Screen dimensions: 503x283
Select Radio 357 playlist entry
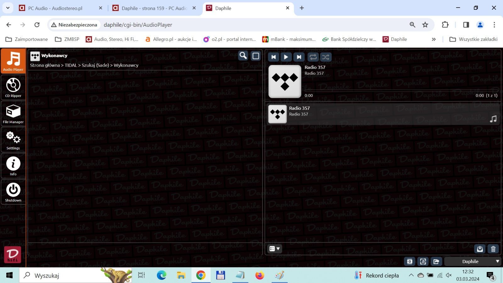click(383, 114)
